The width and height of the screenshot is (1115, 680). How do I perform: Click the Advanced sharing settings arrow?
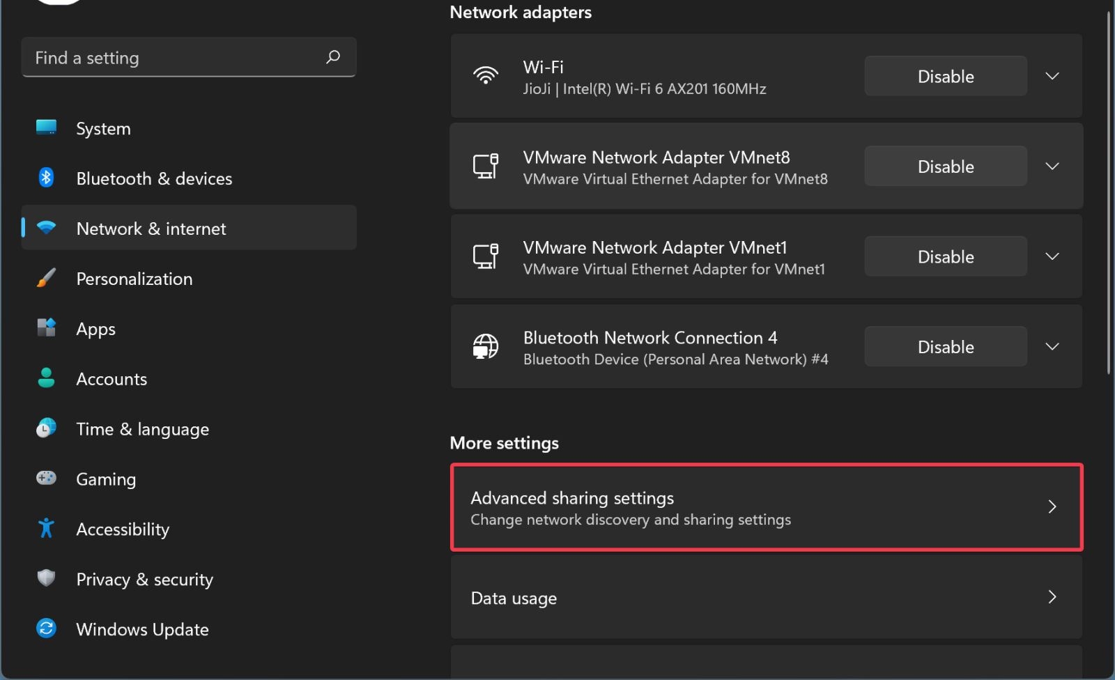point(1052,507)
